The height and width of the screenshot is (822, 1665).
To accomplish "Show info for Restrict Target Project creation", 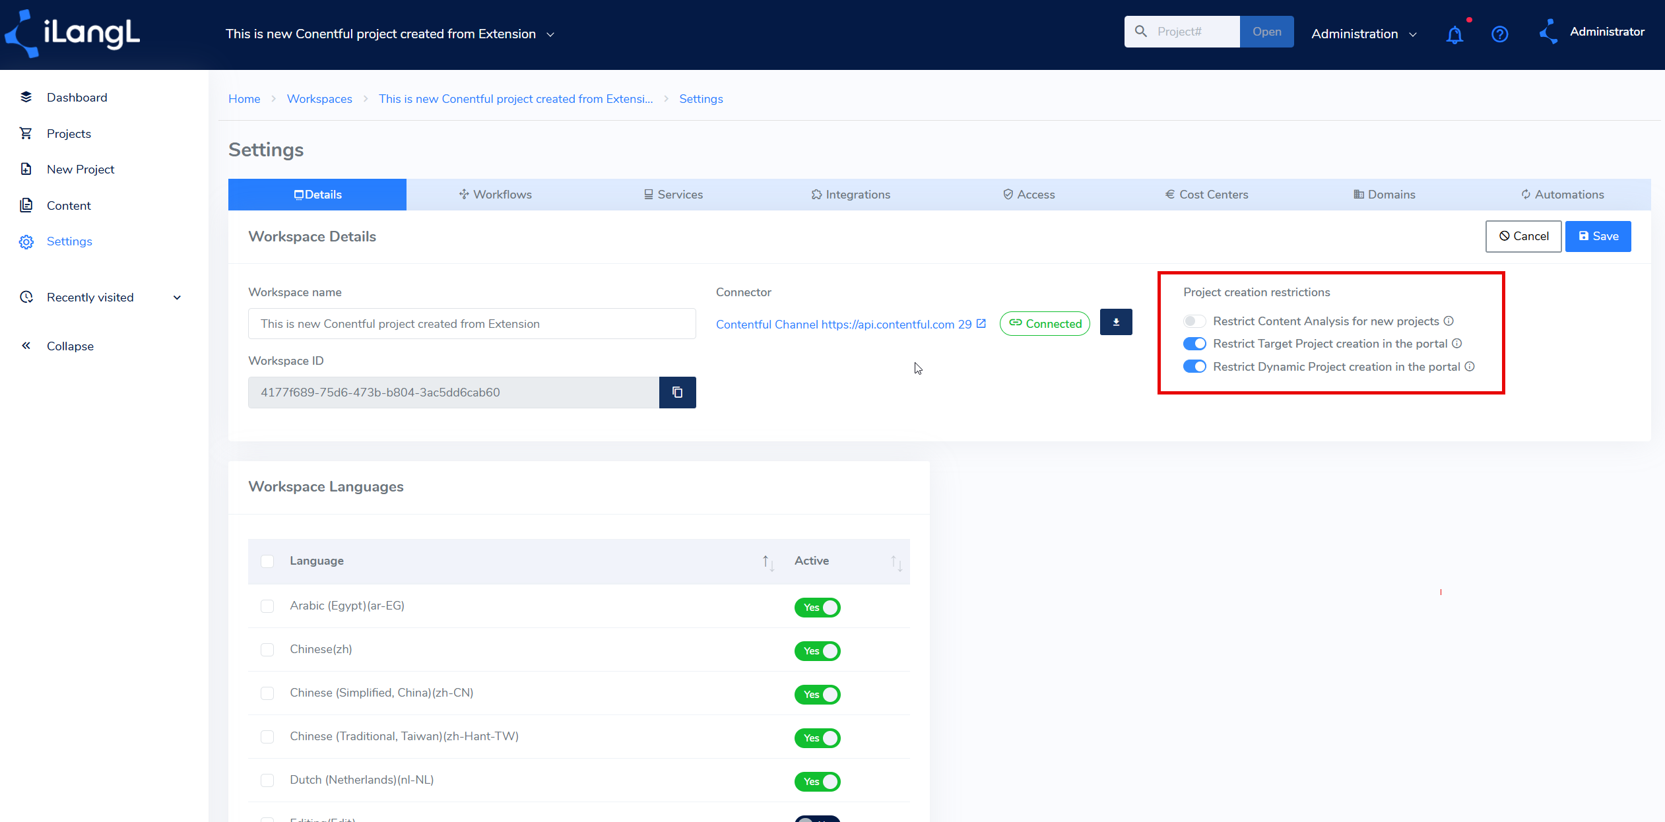I will click(x=1457, y=343).
